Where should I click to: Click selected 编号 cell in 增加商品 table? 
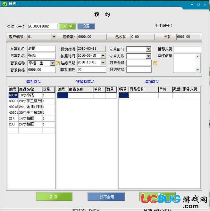124,95
